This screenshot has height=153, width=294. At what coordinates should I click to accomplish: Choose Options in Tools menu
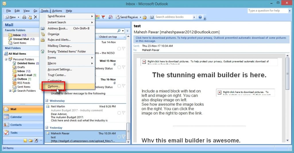point(67,86)
